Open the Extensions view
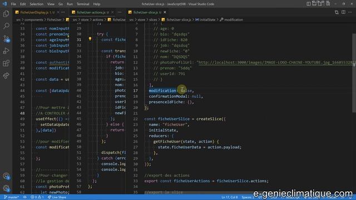Viewport: 356px width, 200px height. click(x=6, y=63)
